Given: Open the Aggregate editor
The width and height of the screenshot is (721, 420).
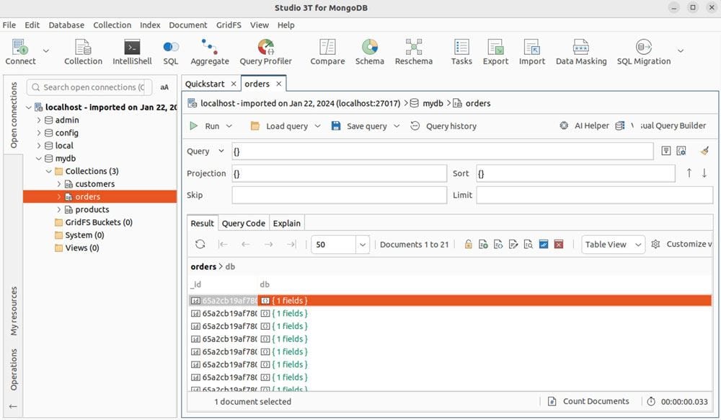Looking at the screenshot, I should pos(210,52).
